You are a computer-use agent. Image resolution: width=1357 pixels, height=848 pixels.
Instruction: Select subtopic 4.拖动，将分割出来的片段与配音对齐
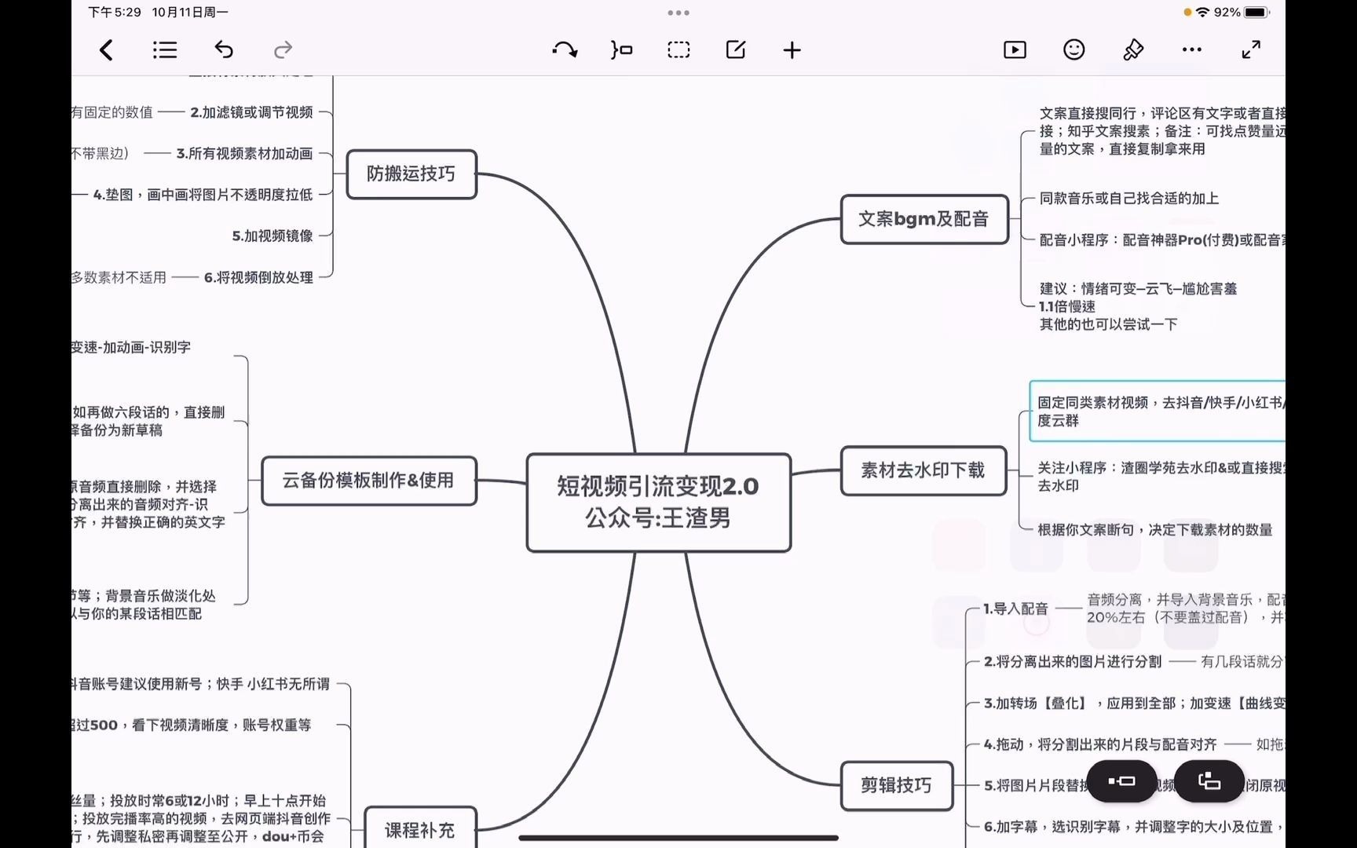1099,744
